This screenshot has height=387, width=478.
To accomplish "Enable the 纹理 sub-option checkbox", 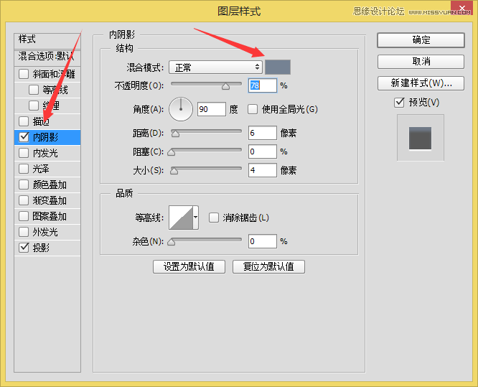I will tap(34, 106).
